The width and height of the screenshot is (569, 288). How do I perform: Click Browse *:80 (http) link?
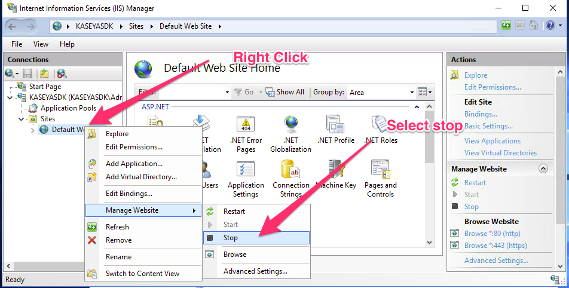[x=492, y=233]
